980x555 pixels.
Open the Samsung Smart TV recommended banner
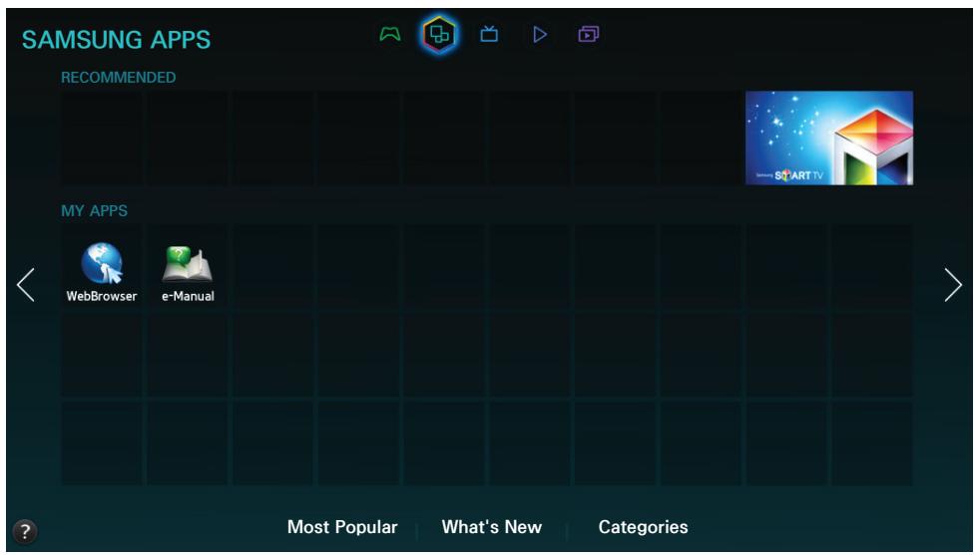[x=828, y=138]
